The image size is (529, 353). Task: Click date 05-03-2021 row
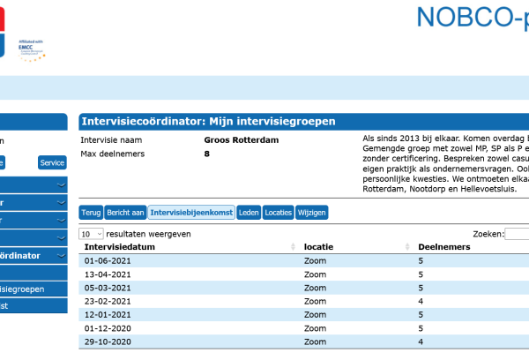point(303,288)
